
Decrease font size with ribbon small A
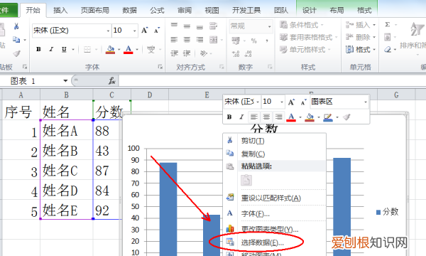pos(157,30)
